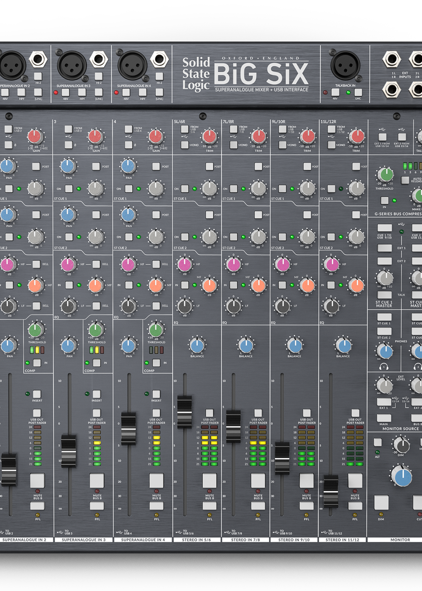The width and height of the screenshot is (422, 591).
Task: Adjust the red GAIN knob on channel 4
Action: pos(156,137)
